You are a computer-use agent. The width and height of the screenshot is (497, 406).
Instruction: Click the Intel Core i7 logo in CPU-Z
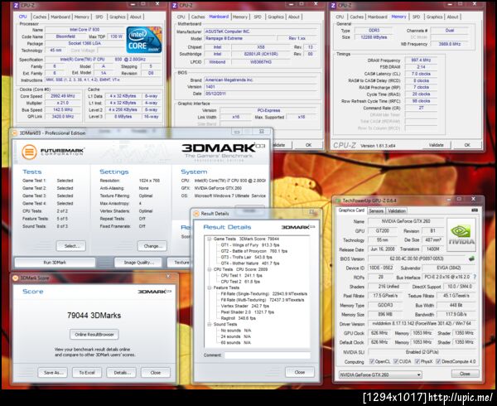click(144, 40)
